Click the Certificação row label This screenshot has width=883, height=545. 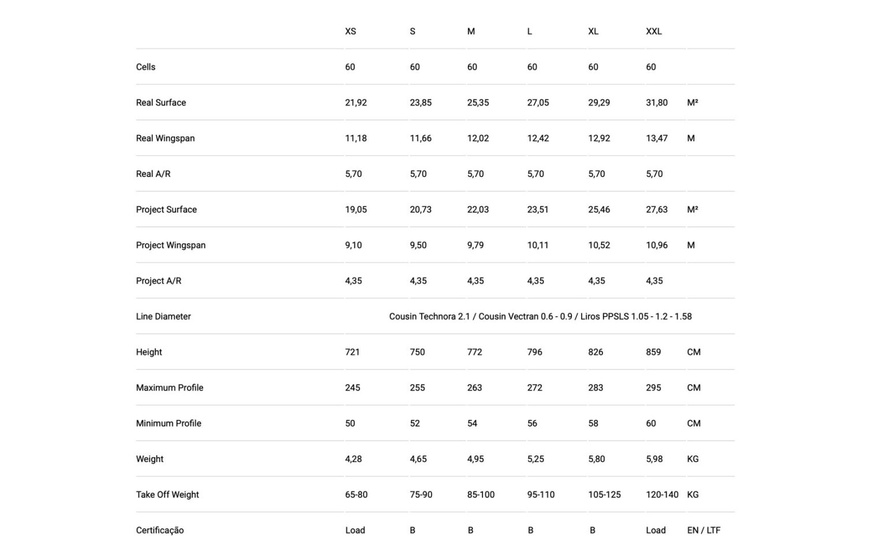pos(160,531)
